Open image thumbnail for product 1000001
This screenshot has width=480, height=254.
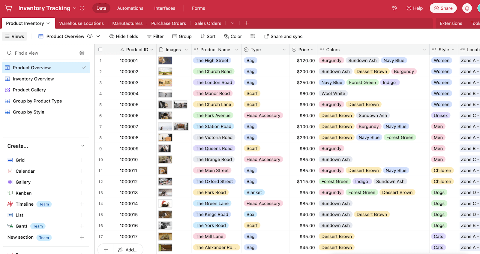(165, 60)
